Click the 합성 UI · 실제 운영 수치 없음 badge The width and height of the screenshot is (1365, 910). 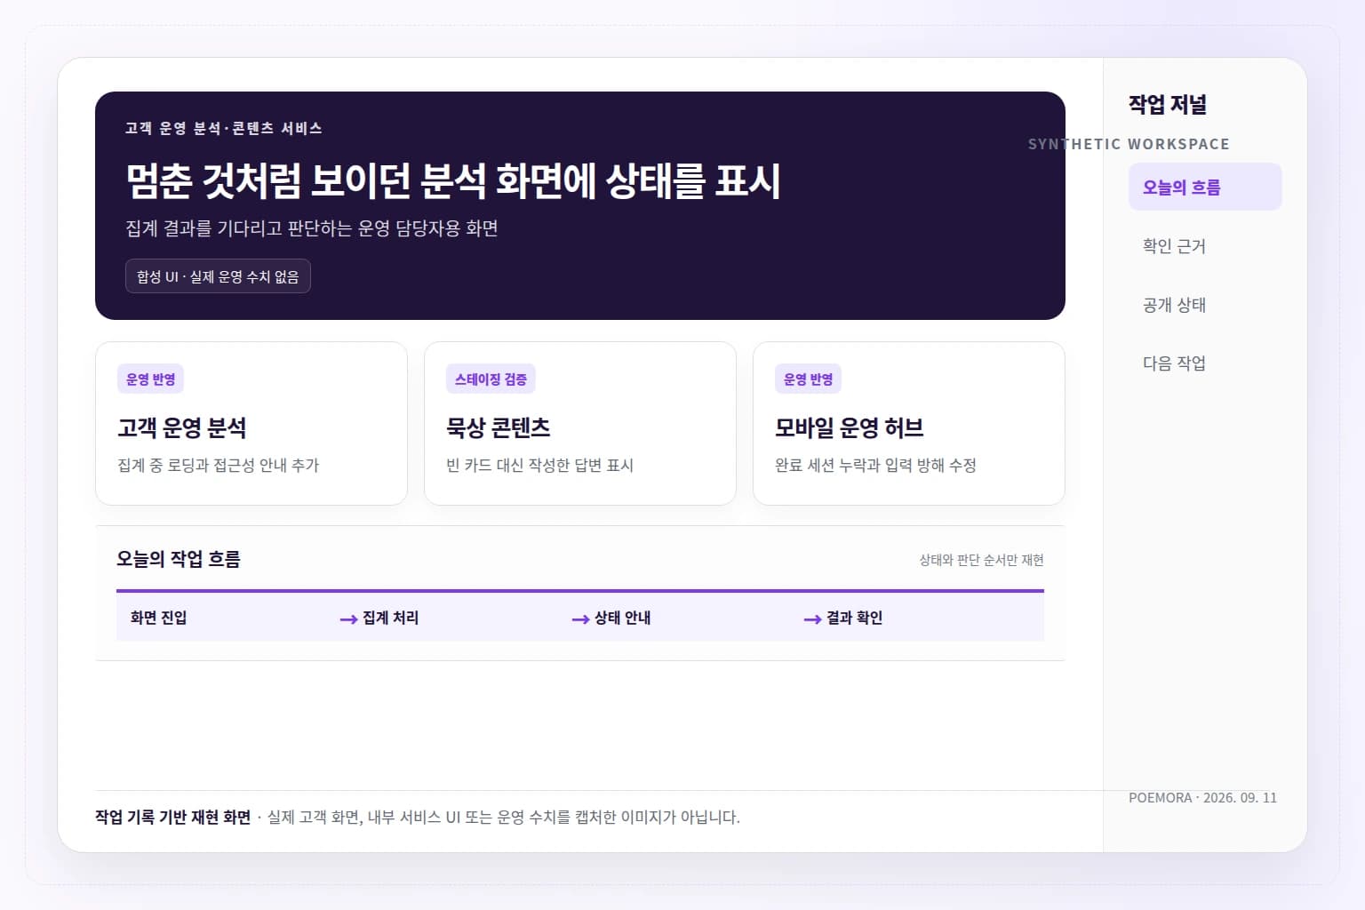point(218,276)
